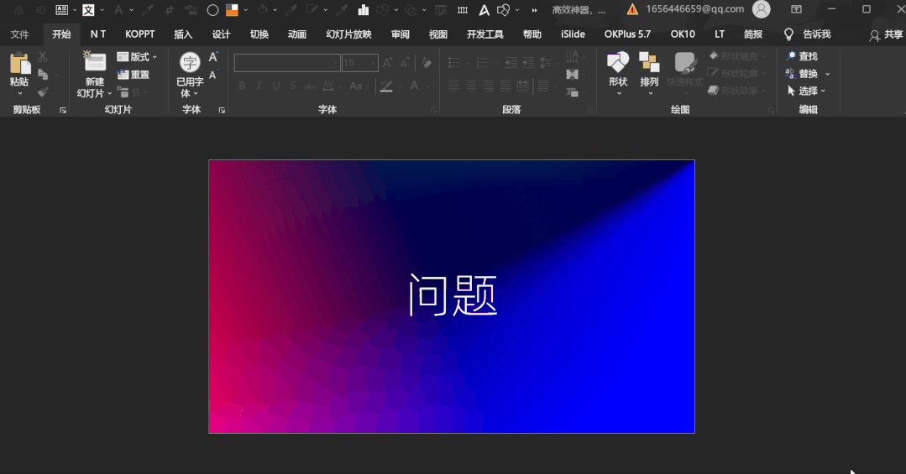906x474 pixels.
Task: Expand the 选择 select dropdown
Action: (823, 91)
